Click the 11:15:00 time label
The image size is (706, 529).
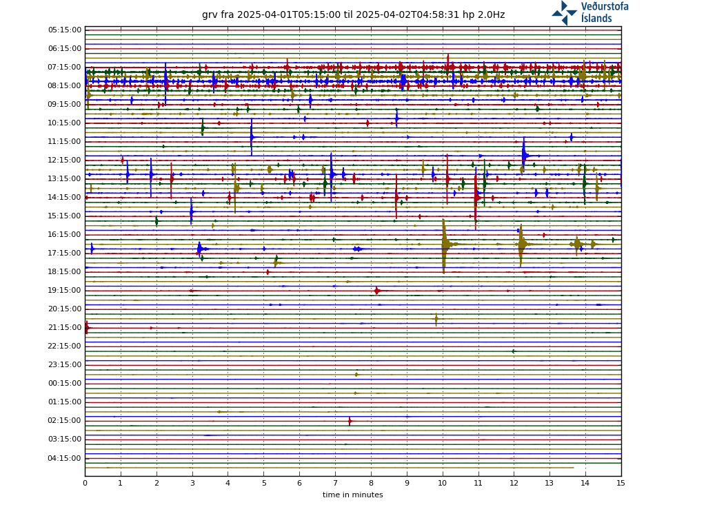[x=65, y=142]
